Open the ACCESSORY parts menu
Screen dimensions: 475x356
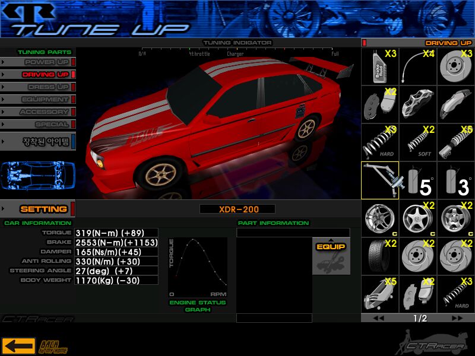click(45, 112)
